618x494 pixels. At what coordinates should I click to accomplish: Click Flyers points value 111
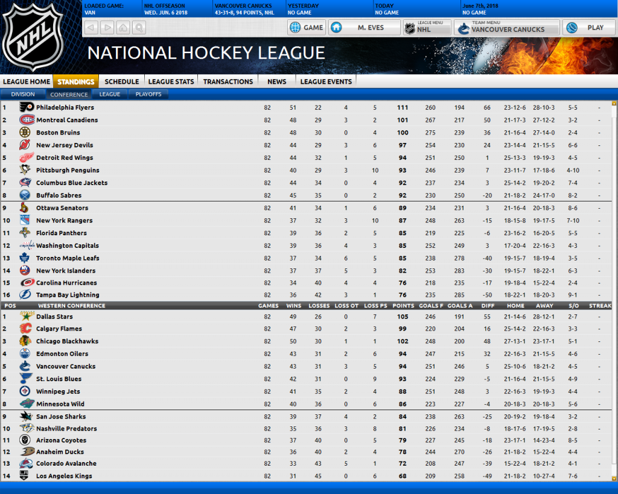403,107
